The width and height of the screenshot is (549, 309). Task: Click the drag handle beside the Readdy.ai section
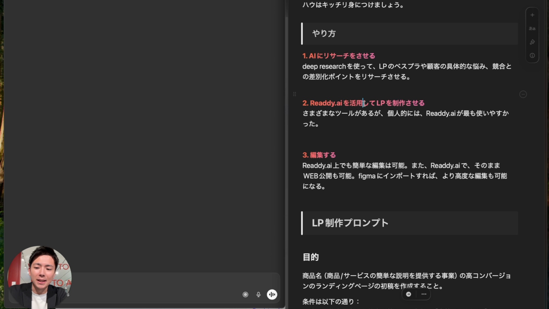coord(295,94)
